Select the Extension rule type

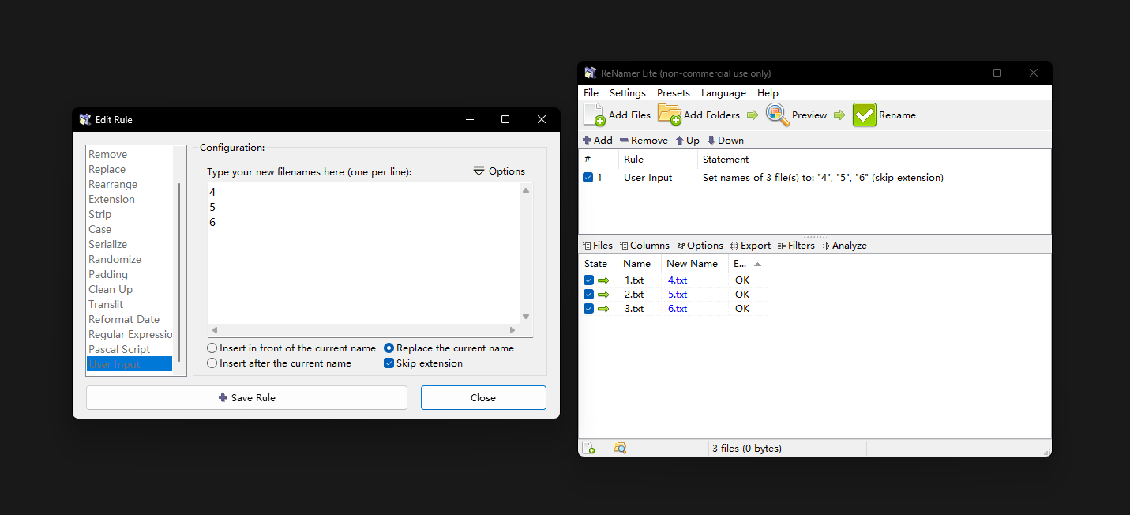pos(130,199)
